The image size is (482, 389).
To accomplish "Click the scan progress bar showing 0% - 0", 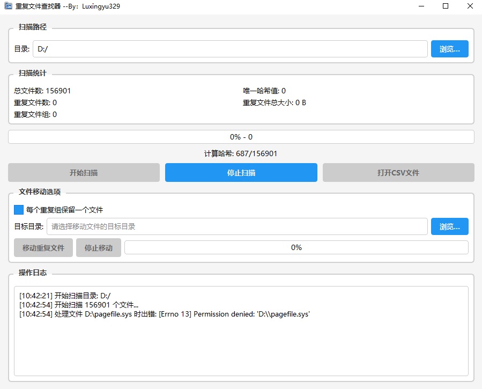I will 241,137.
